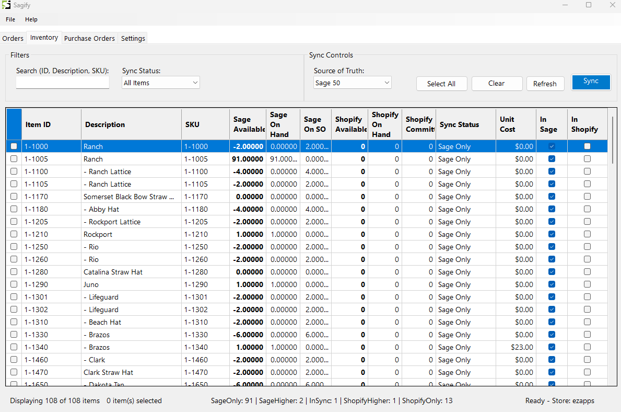The height and width of the screenshot is (412, 621).
Task: Toggle In Sage checkbox for item 1-1105
Action: (552, 184)
